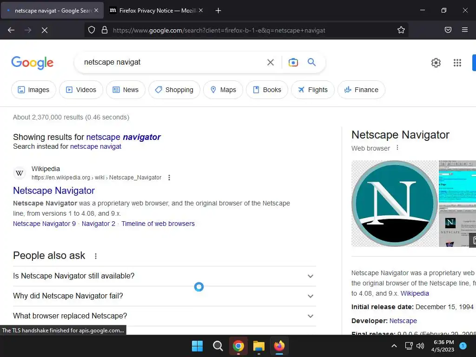476x357 pixels.
Task: Open the Netscape Navigator Wikipedia result title
Action: [x=54, y=191]
